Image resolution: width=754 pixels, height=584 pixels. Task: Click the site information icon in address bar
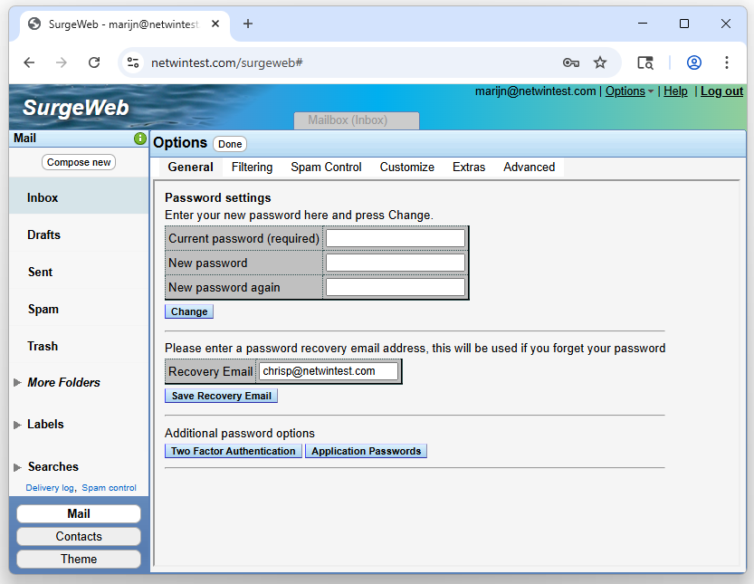pyautogui.click(x=133, y=62)
